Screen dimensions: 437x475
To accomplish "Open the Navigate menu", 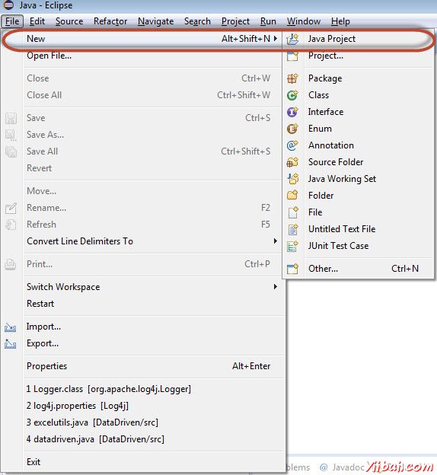I will coord(155,21).
